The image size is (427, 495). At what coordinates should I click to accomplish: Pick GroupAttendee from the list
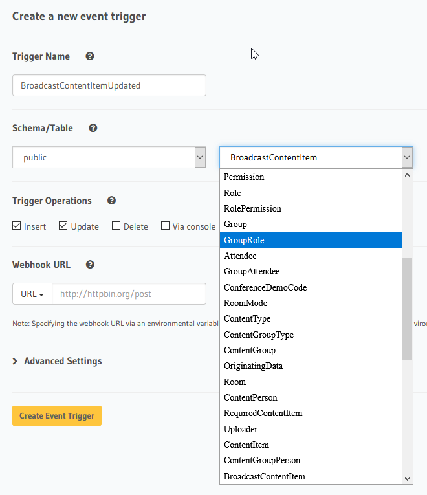click(x=311, y=272)
